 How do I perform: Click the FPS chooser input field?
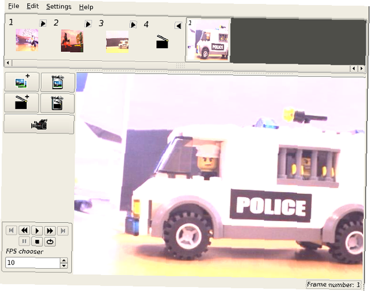tap(33, 263)
